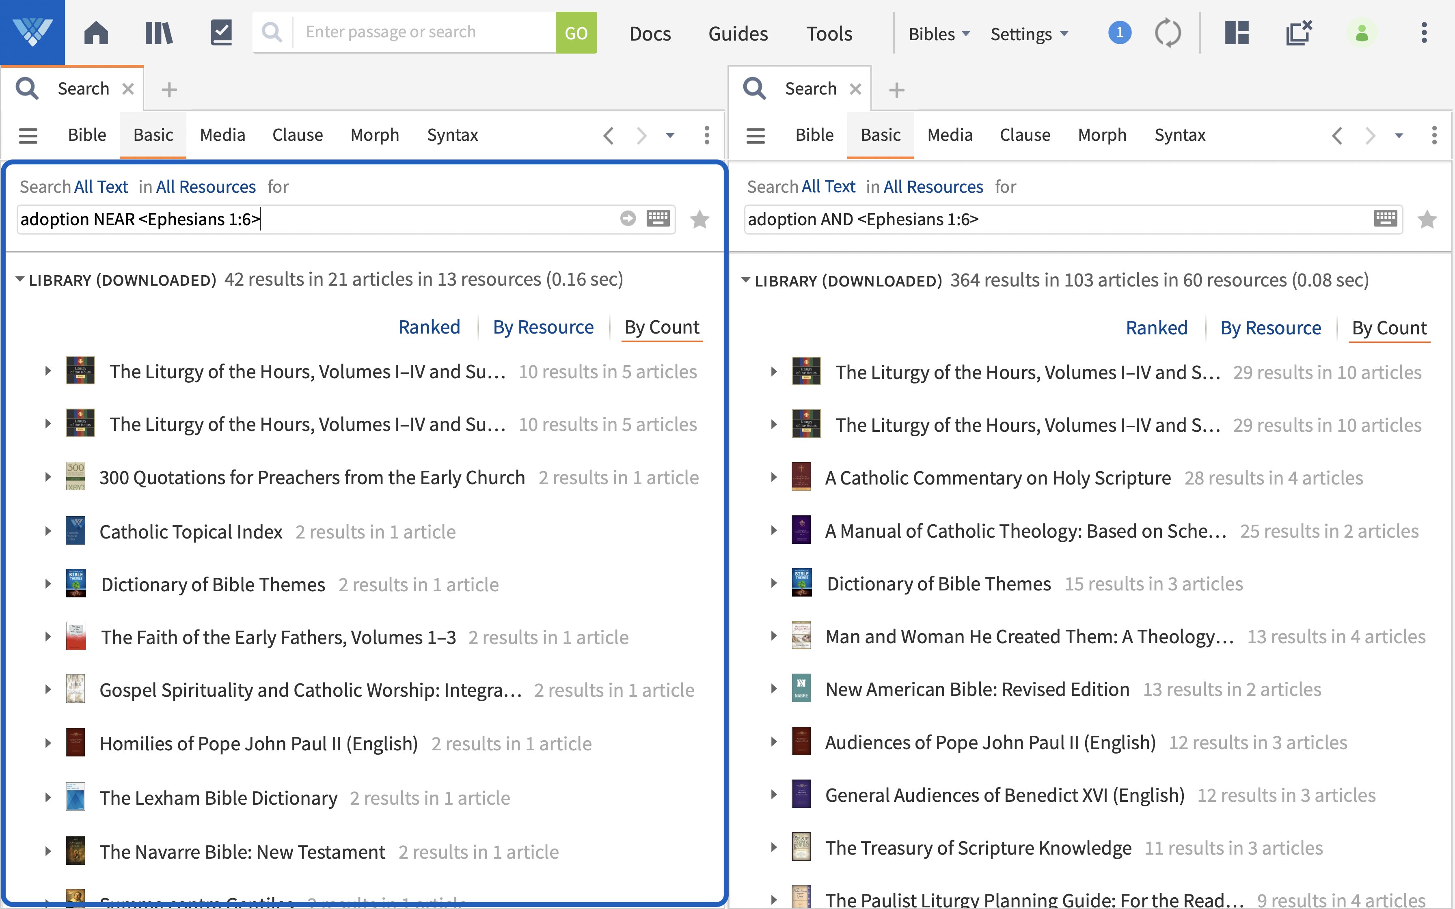
Task: Expand New American Bible: Revised Edition
Action: point(775,689)
